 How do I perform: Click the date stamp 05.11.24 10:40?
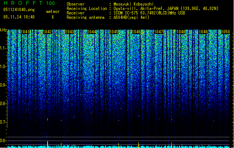click(x=19, y=17)
